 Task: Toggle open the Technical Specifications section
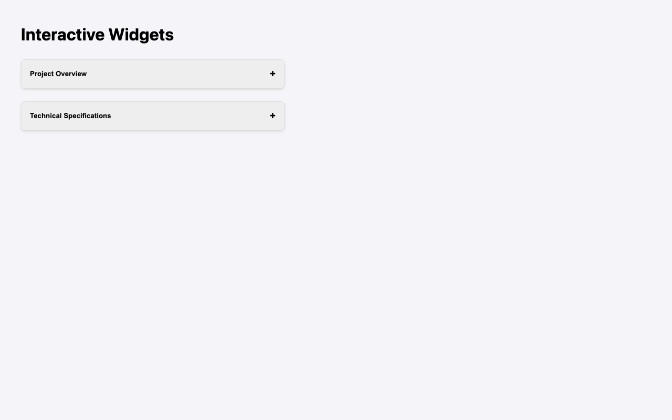pyautogui.click(x=152, y=115)
